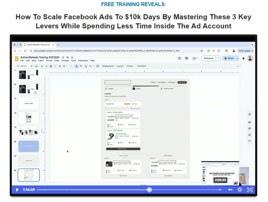Collapse the toolbar with the chevron
This screenshot has width=268, height=202.
click(x=238, y=66)
